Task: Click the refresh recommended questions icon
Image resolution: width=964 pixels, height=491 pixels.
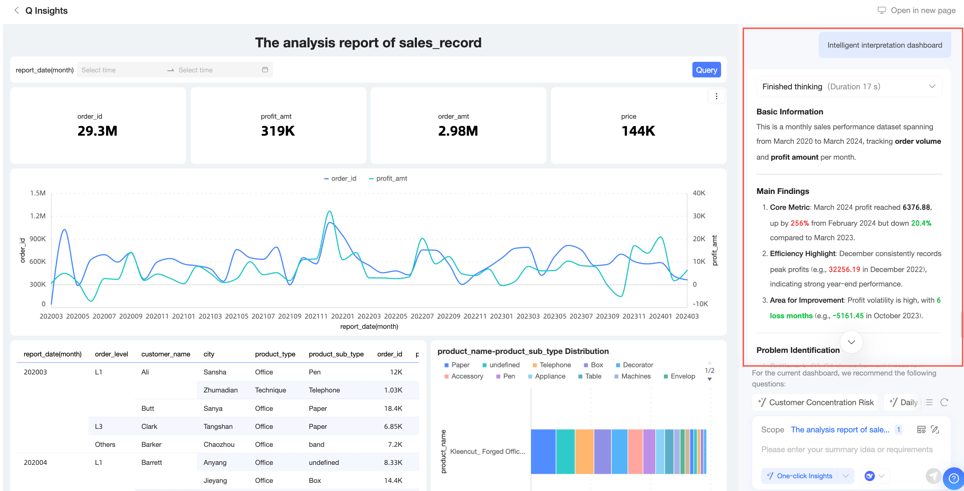Action: pyautogui.click(x=944, y=402)
